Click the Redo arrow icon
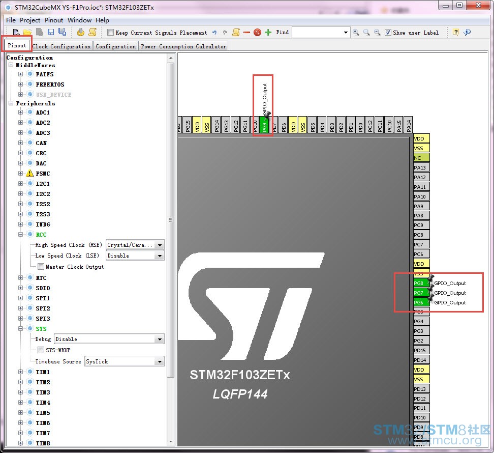Viewport: 494px width, 453px height. click(x=225, y=32)
